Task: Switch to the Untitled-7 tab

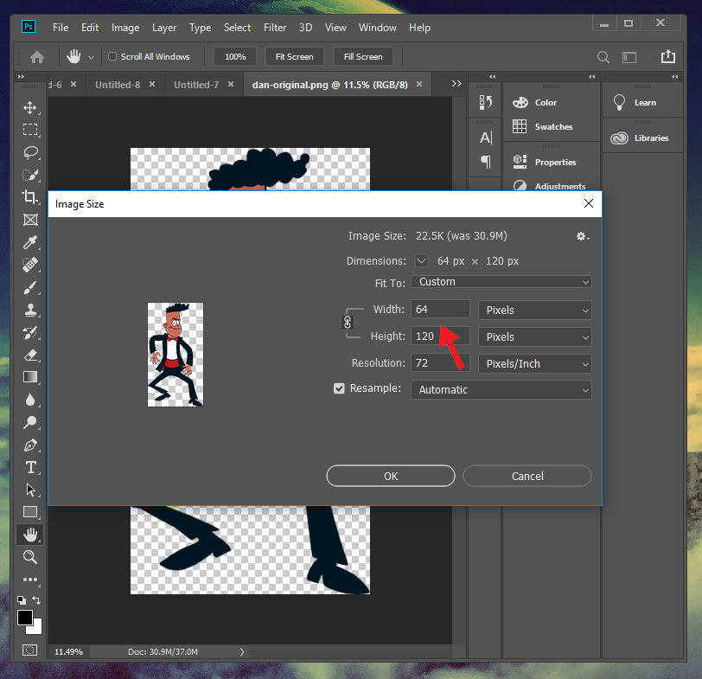Action: [x=196, y=85]
